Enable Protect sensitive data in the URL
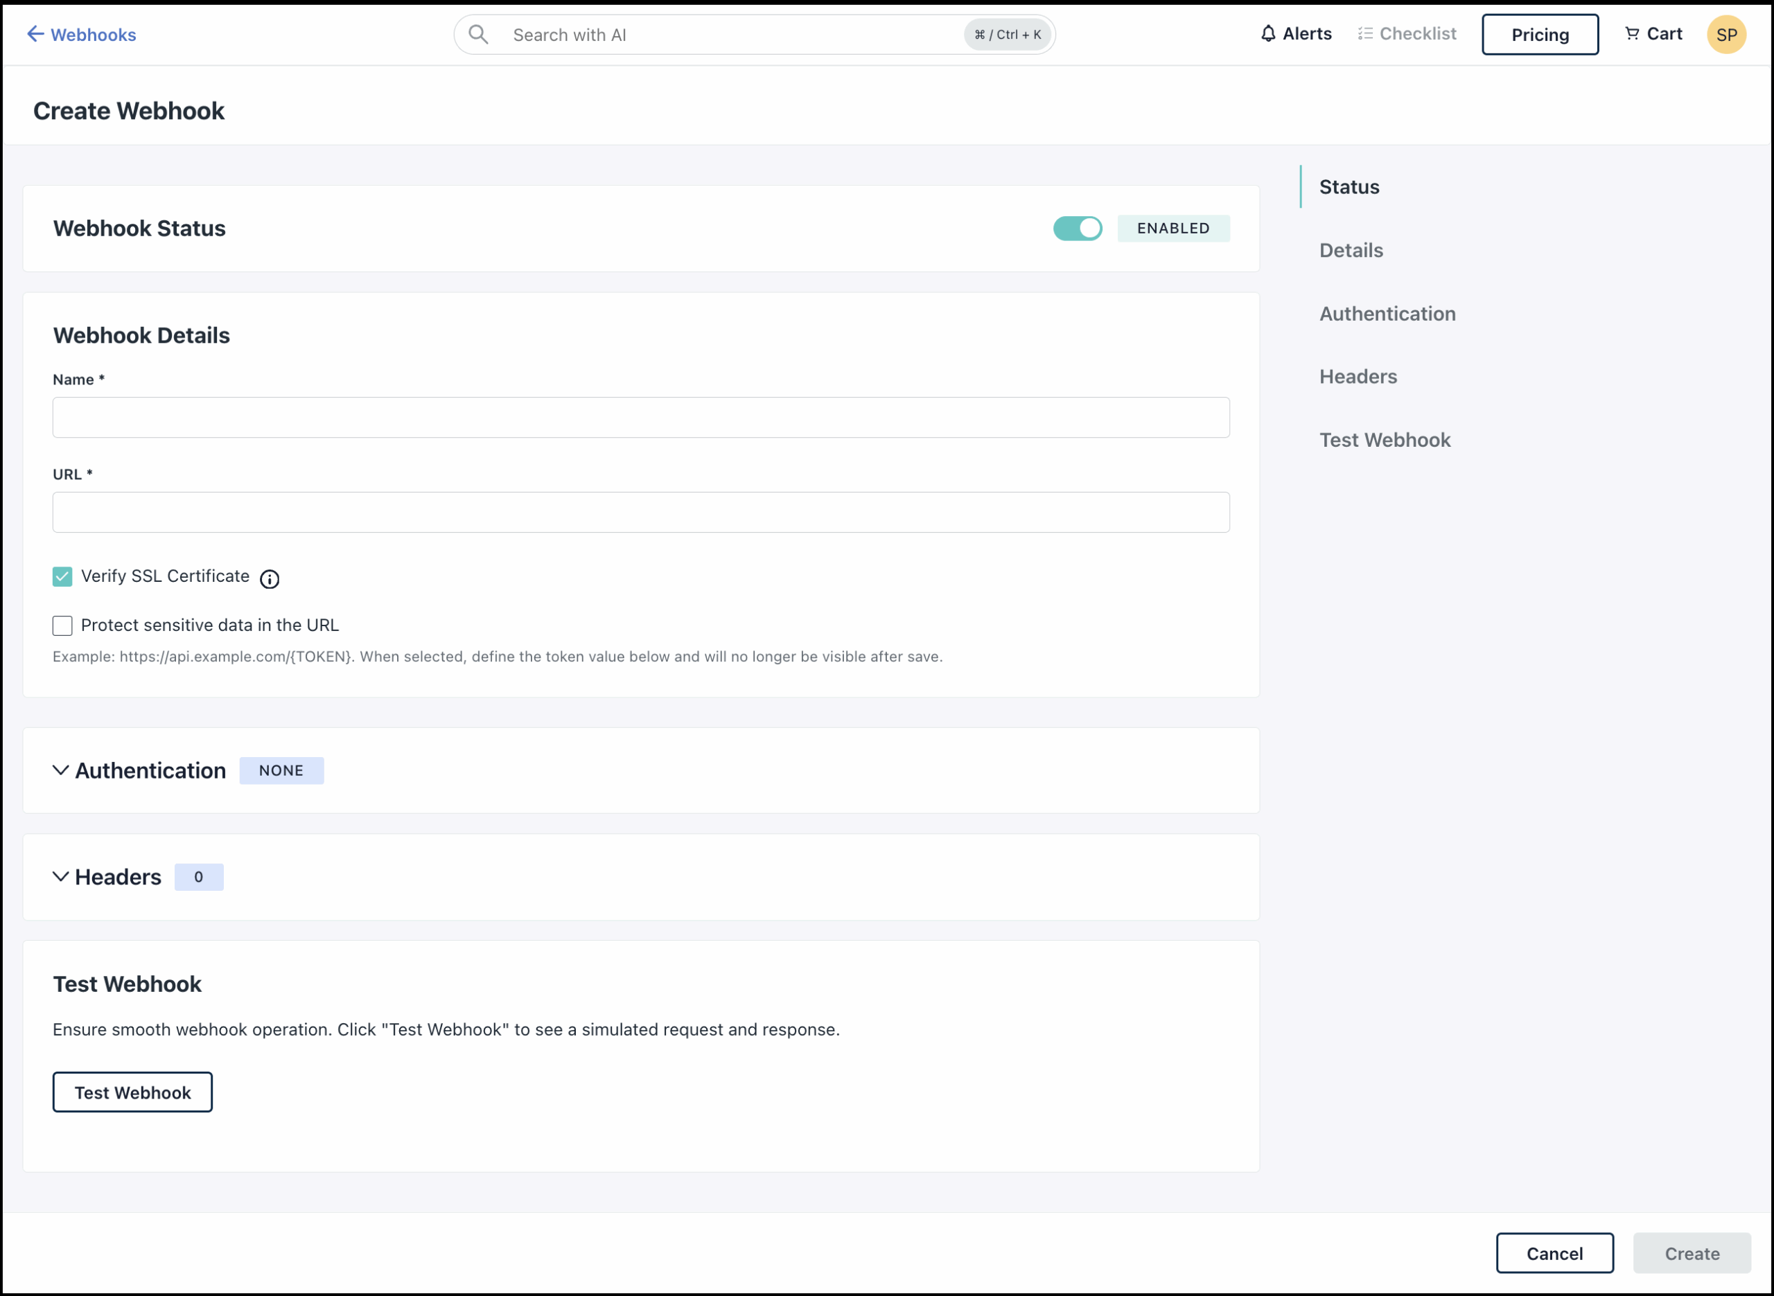 click(62, 625)
